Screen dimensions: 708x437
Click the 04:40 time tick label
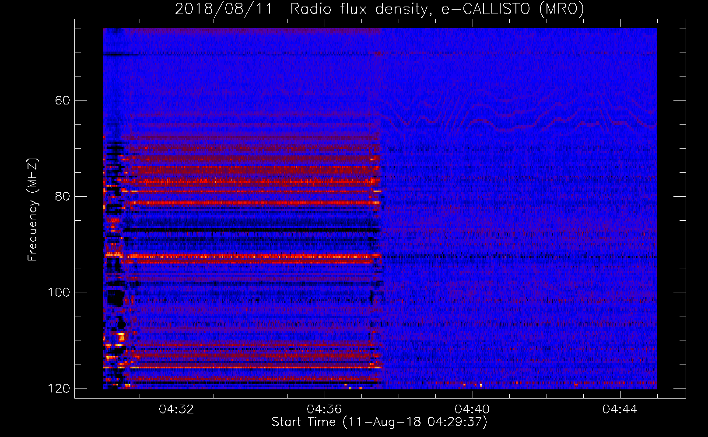click(472, 409)
